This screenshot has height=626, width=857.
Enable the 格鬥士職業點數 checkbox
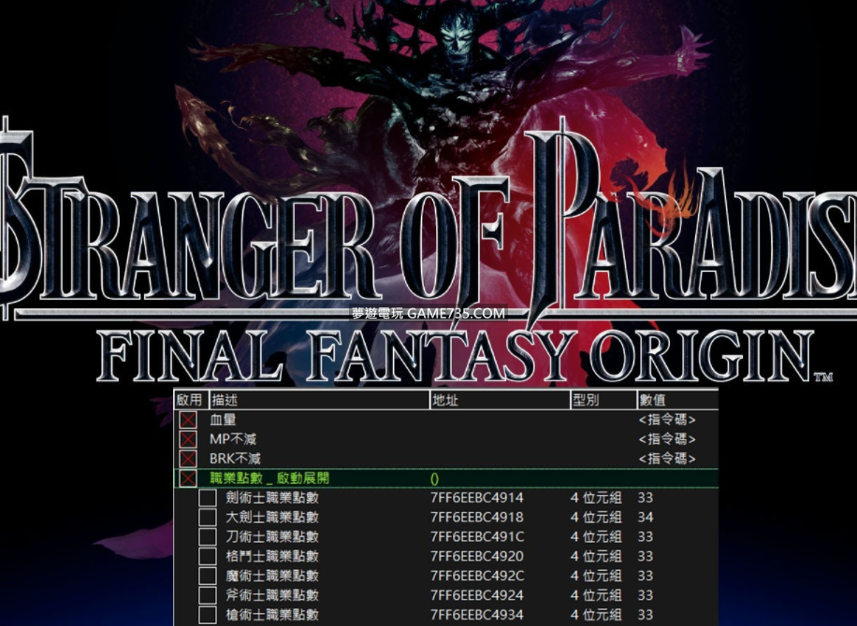[207, 556]
